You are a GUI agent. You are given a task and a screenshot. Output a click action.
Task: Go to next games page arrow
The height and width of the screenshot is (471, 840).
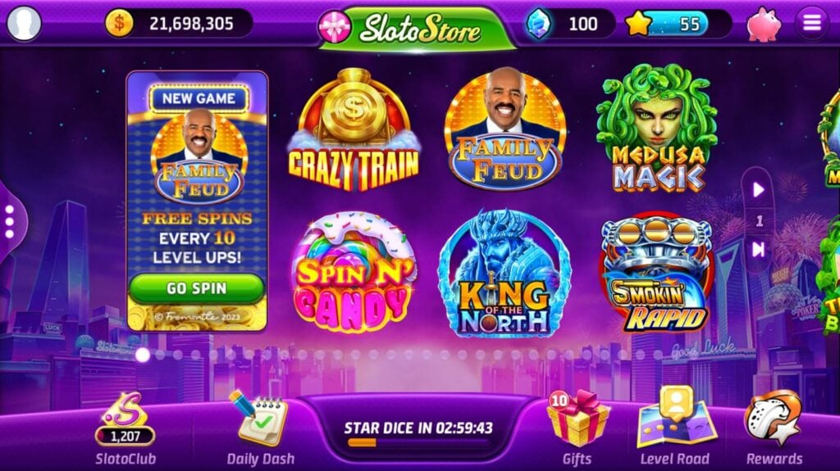pyautogui.click(x=758, y=189)
